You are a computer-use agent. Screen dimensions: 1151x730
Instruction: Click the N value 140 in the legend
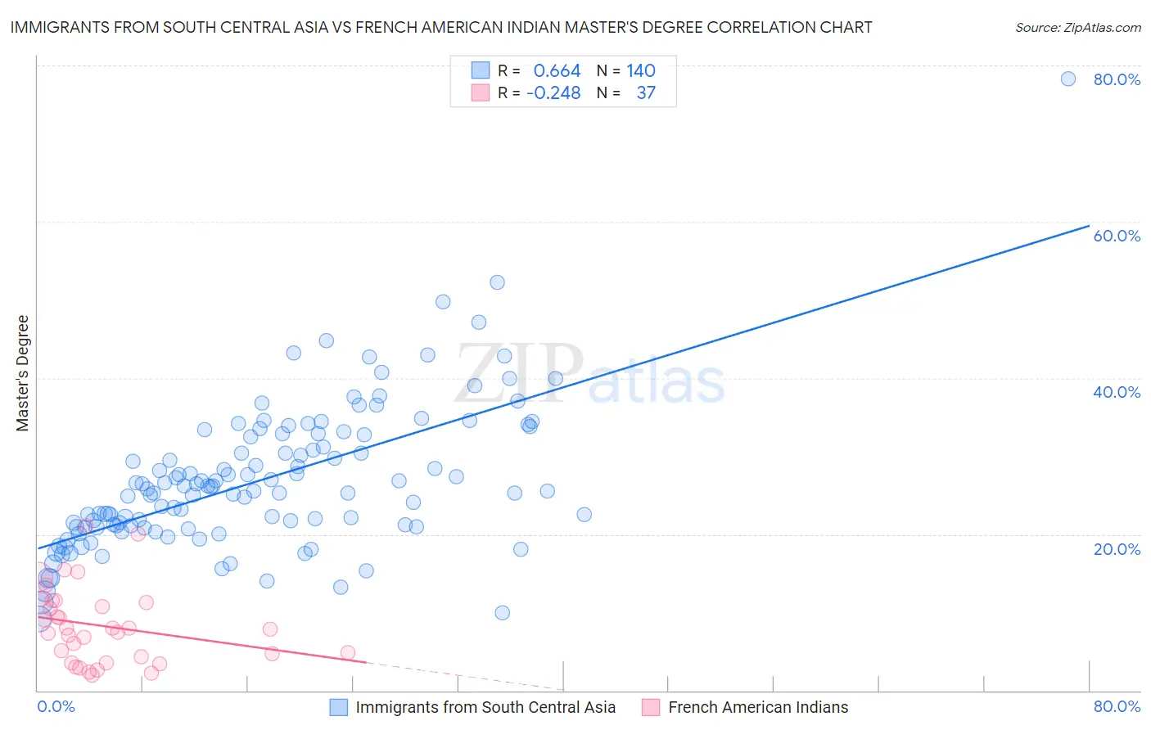point(641,70)
